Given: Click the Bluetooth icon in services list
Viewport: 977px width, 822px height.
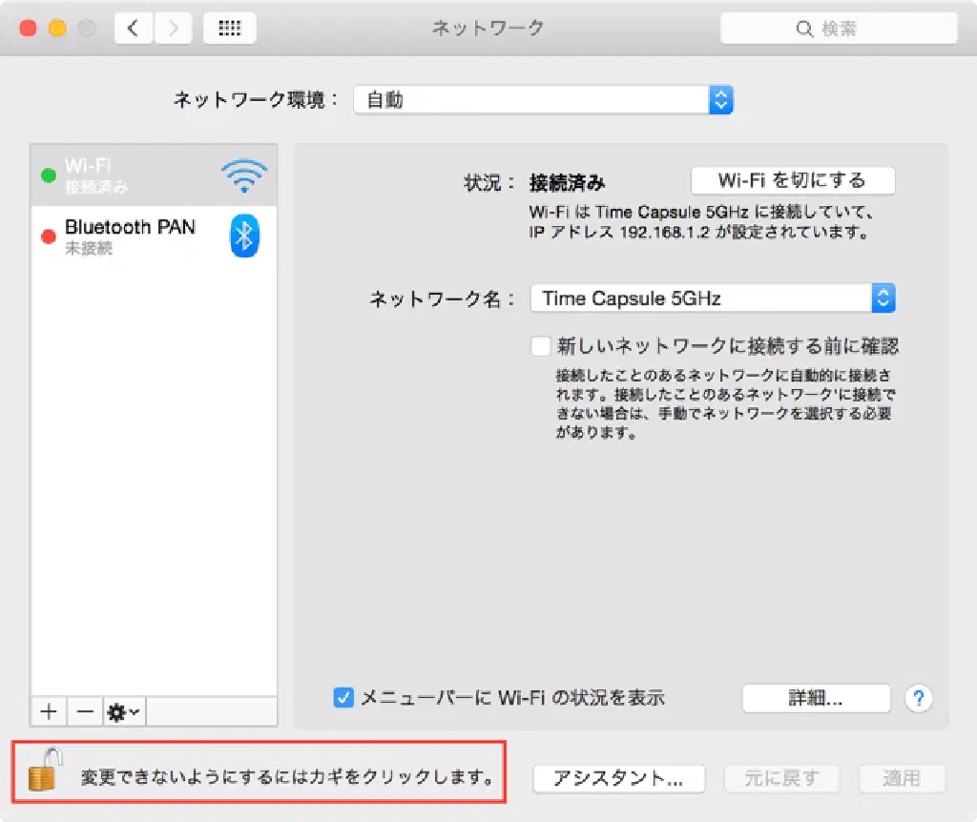Looking at the screenshot, I should tap(244, 236).
